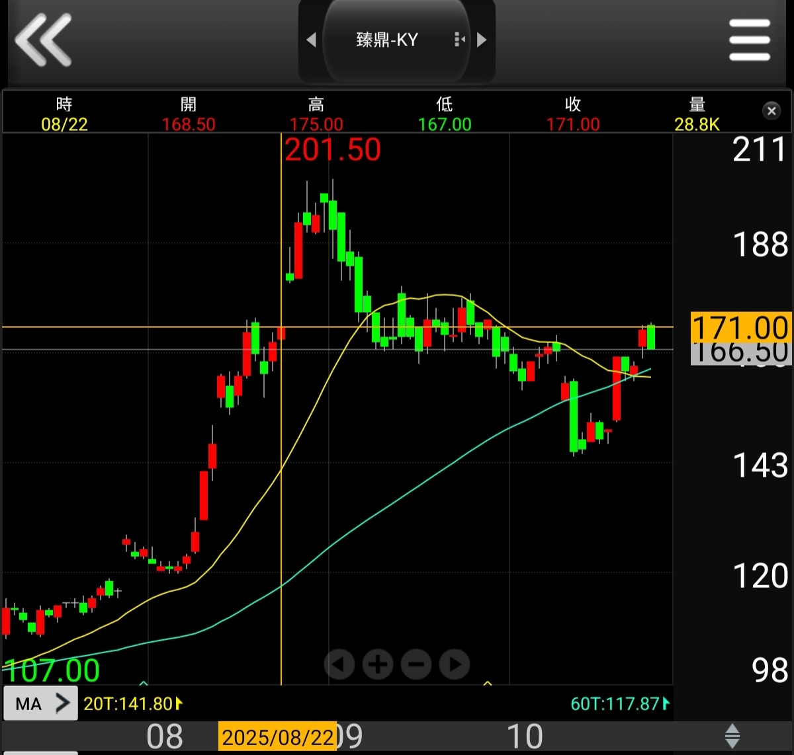The height and width of the screenshot is (755, 794).
Task: Click the 98 price axis label
Action: pyautogui.click(x=770, y=670)
